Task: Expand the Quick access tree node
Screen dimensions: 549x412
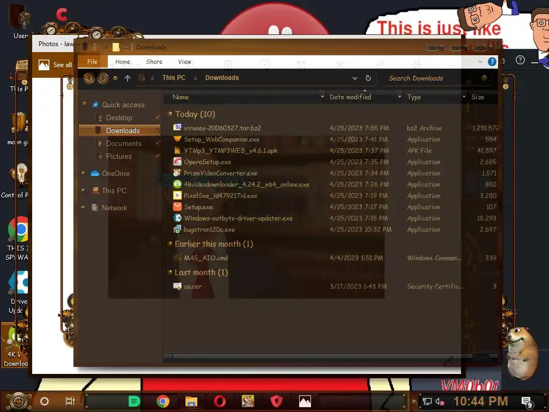Action: click(x=84, y=104)
